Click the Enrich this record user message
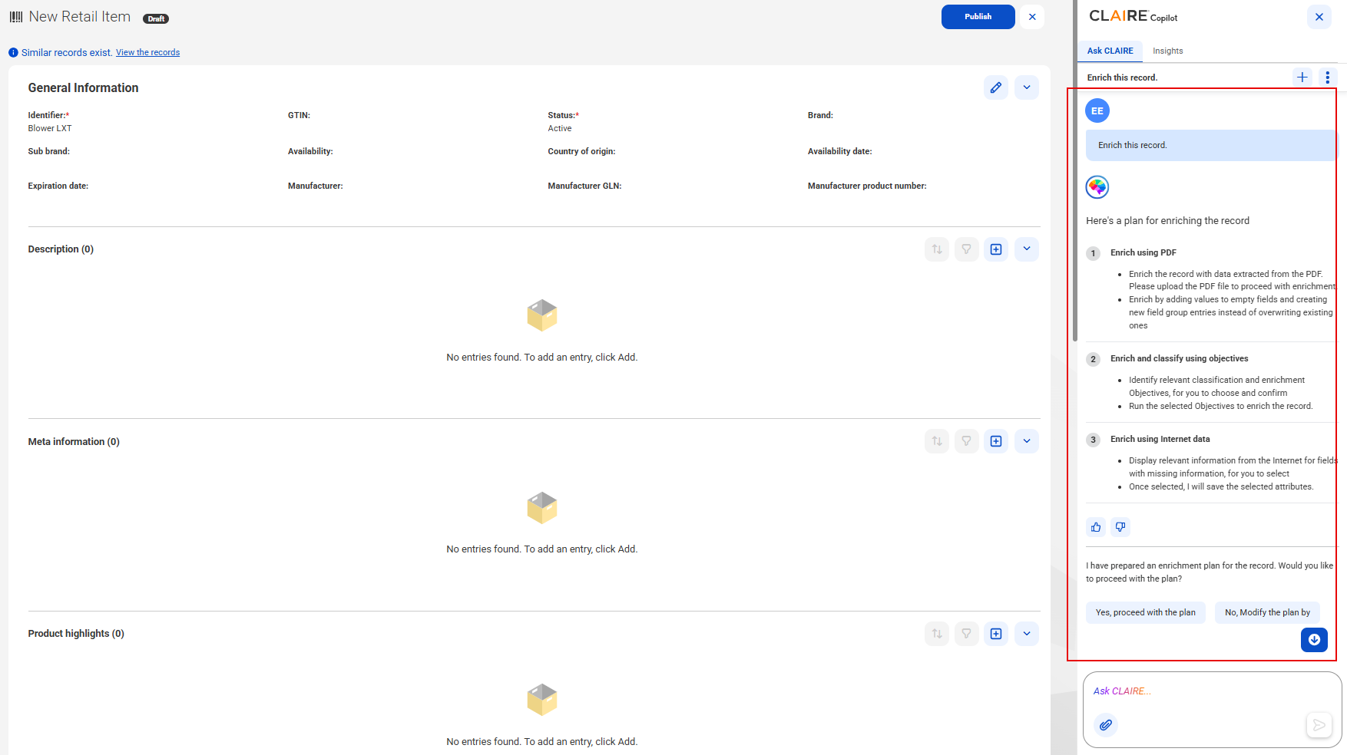The width and height of the screenshot is (1347, 755). click(x=1210, y=145)
